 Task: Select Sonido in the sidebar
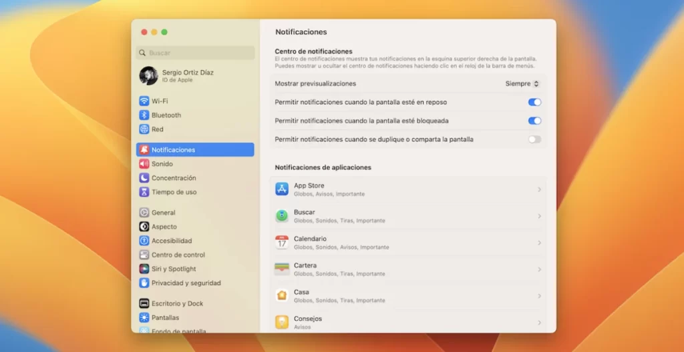pos(195,164)
